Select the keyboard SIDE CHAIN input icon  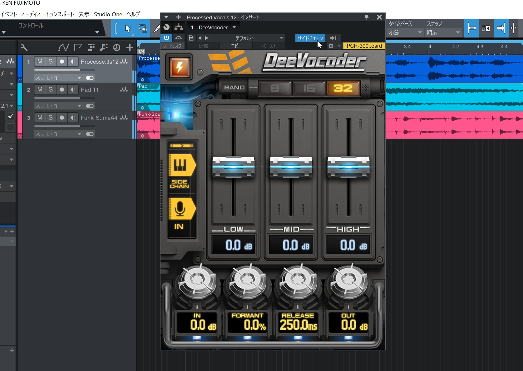[x=182, y=165]
